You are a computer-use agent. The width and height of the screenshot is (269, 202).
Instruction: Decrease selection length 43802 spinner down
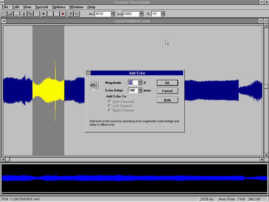[x=141, y=15]
